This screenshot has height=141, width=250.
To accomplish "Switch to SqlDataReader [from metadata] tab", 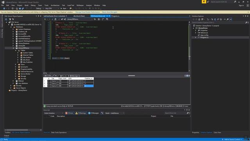I will (x=54, y=16).
